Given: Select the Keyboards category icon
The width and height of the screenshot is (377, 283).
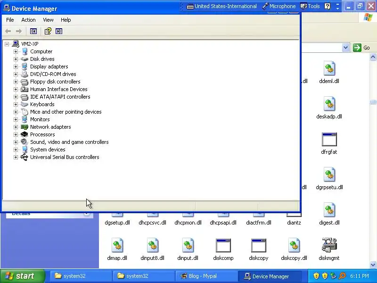Looking at the screenshot, I should click(25, 104).
